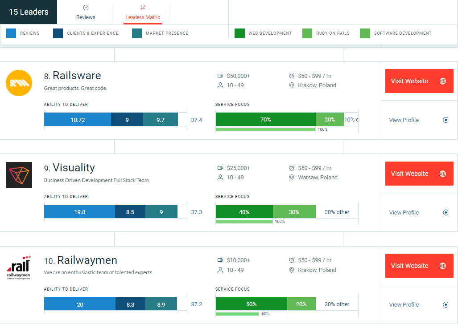This screenshot has height=324, width=458.
Task: Open the Reviews tab
Action: [86, 12]
